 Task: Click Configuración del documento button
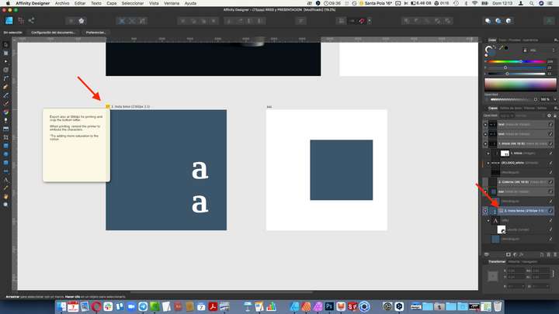coord(53,33)
